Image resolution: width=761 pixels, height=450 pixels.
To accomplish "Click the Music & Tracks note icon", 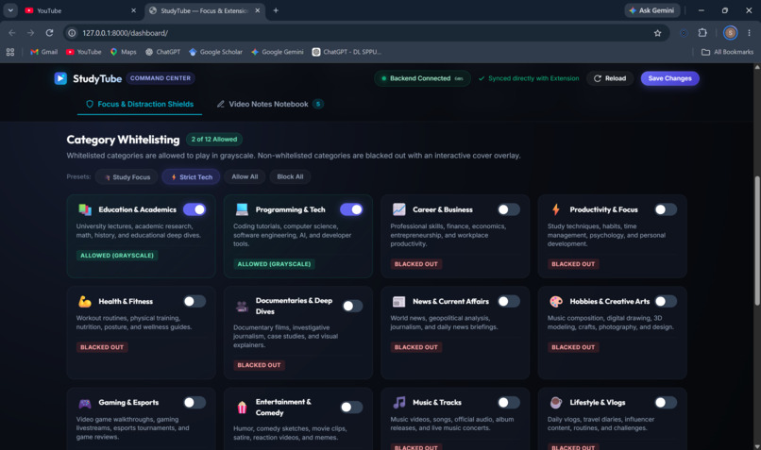I will click(399, 403).
